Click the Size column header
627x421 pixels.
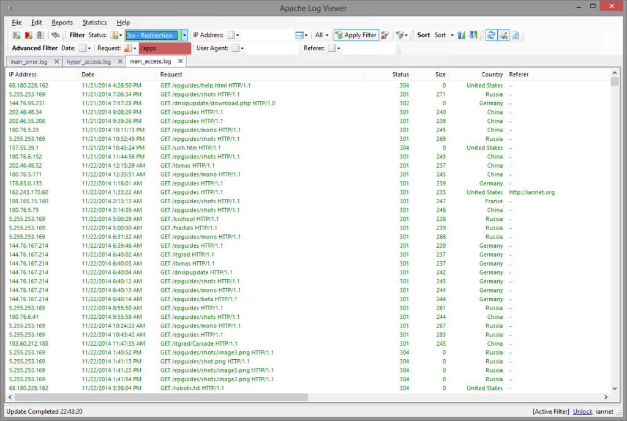[x=430, y=74]
